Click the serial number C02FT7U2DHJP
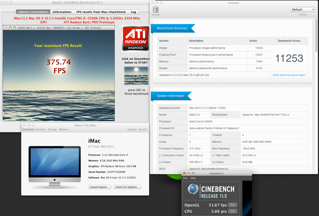The image size is (319, 216). (x=116, y=172)
